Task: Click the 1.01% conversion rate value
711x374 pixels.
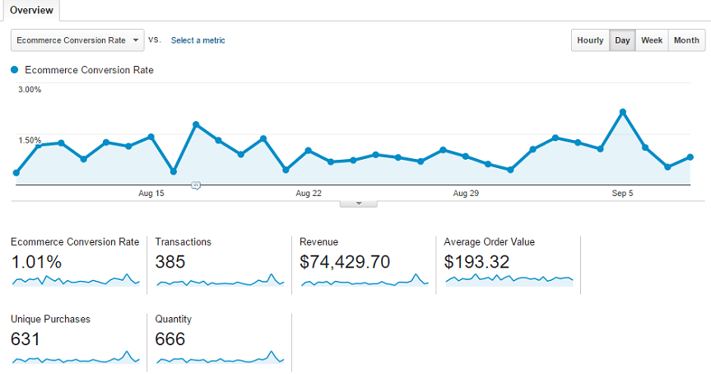Action: tap(36, 262)
